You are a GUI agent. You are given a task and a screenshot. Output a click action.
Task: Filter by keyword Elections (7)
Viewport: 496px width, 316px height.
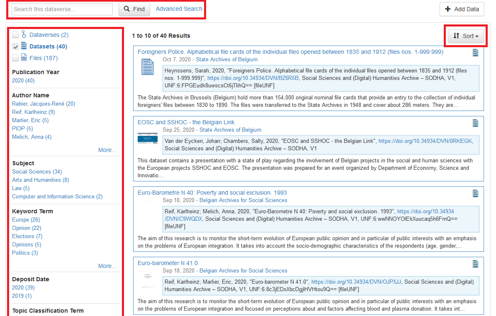point(27,236)
